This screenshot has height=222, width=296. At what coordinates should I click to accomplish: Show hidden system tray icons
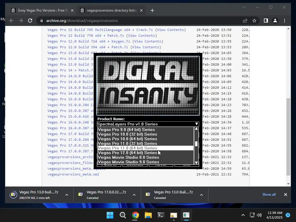pos(243,215)
